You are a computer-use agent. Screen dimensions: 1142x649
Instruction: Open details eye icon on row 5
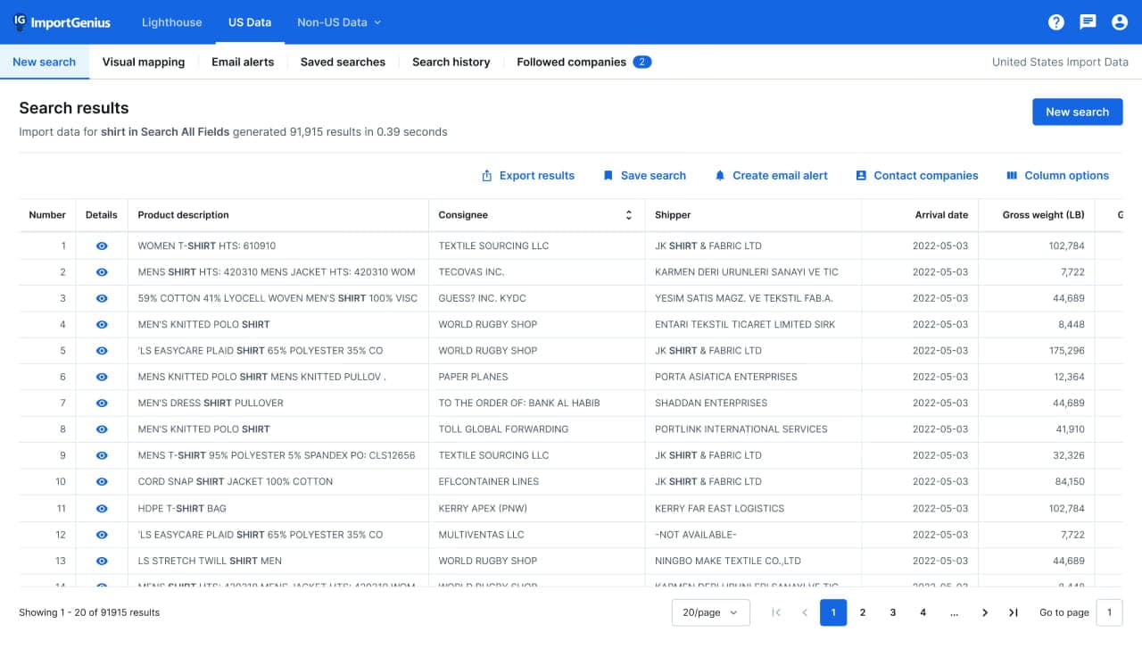[x=101, y=350]
